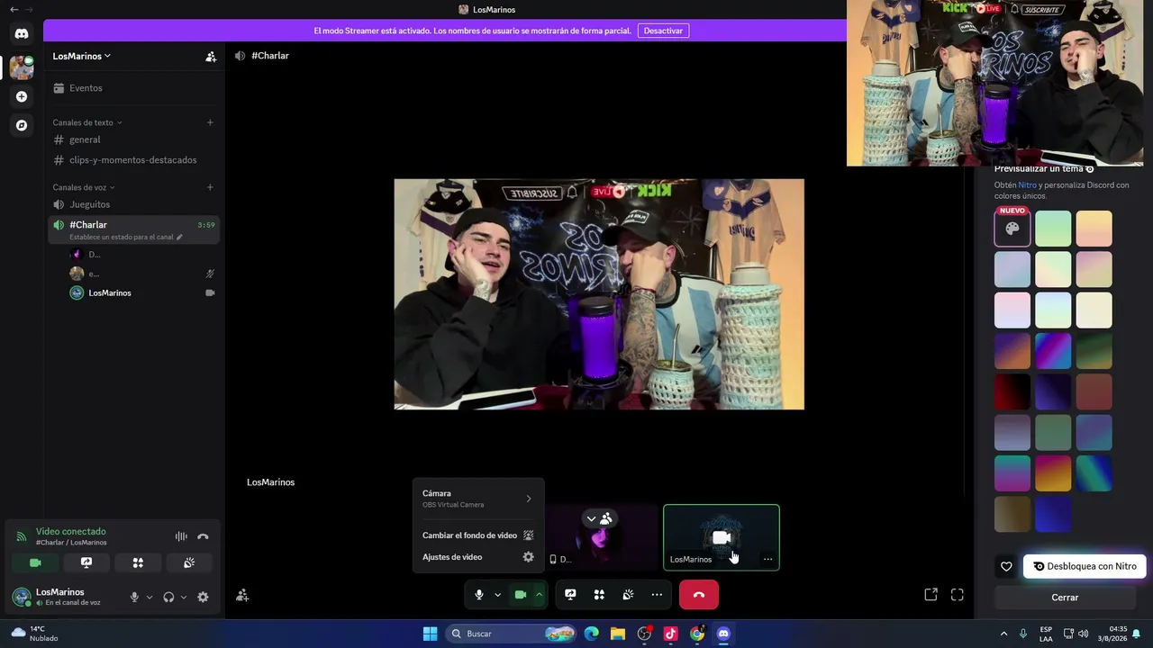The image size is (1153, 648).
Task: Open user settings gear icon
Action: [x=203, y=597]
